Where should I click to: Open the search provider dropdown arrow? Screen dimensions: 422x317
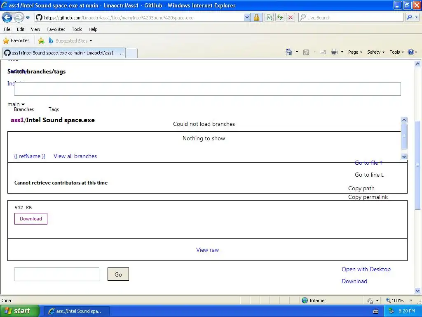[x=417, y=17]
